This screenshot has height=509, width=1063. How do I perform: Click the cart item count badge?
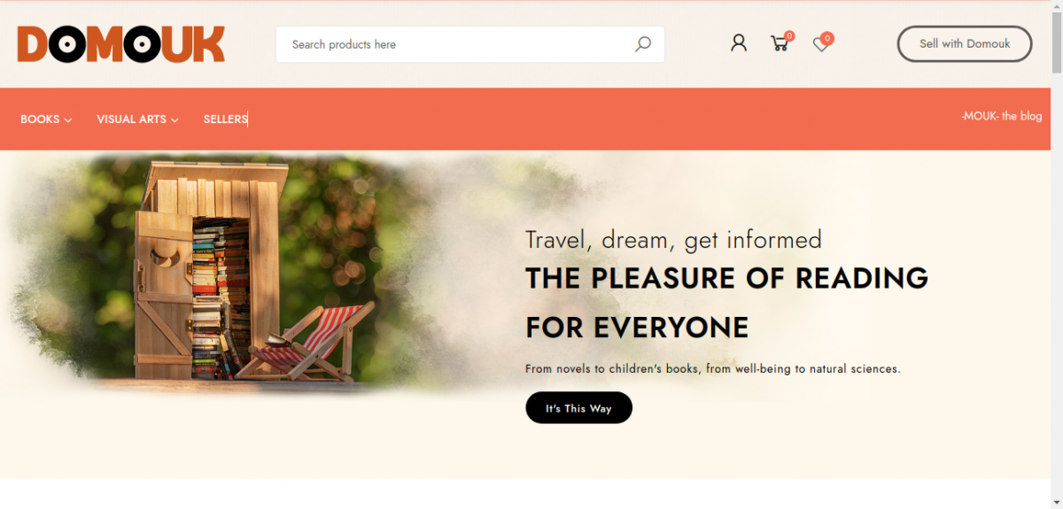click(x=789, y=36)
